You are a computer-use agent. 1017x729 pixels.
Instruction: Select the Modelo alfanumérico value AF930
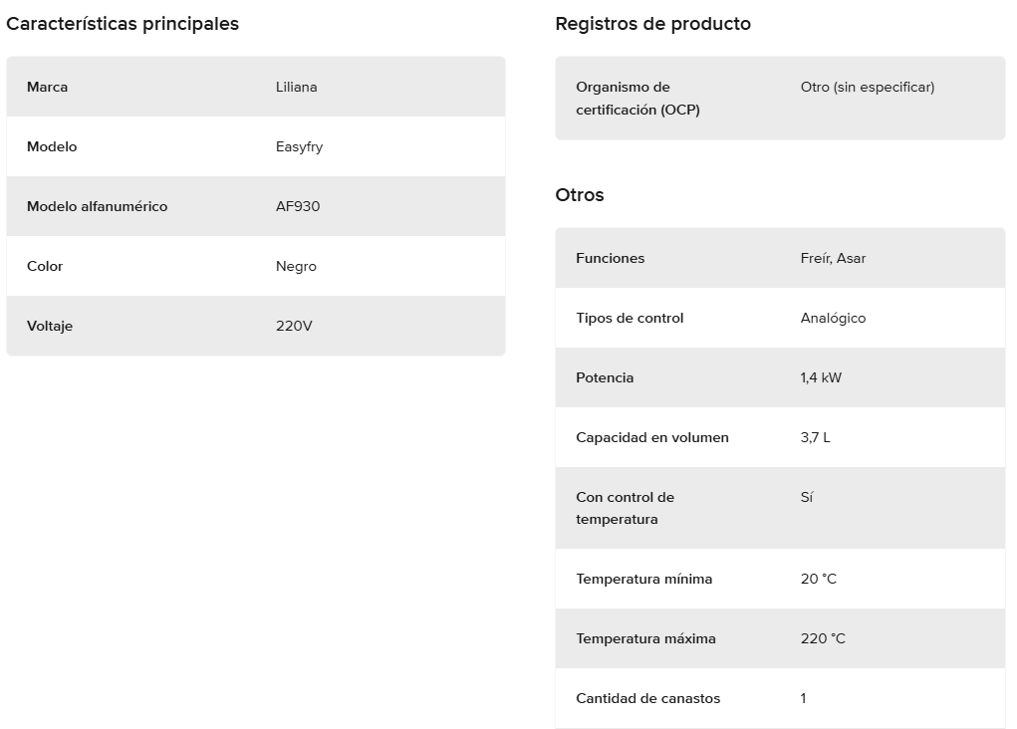(298, 206)
